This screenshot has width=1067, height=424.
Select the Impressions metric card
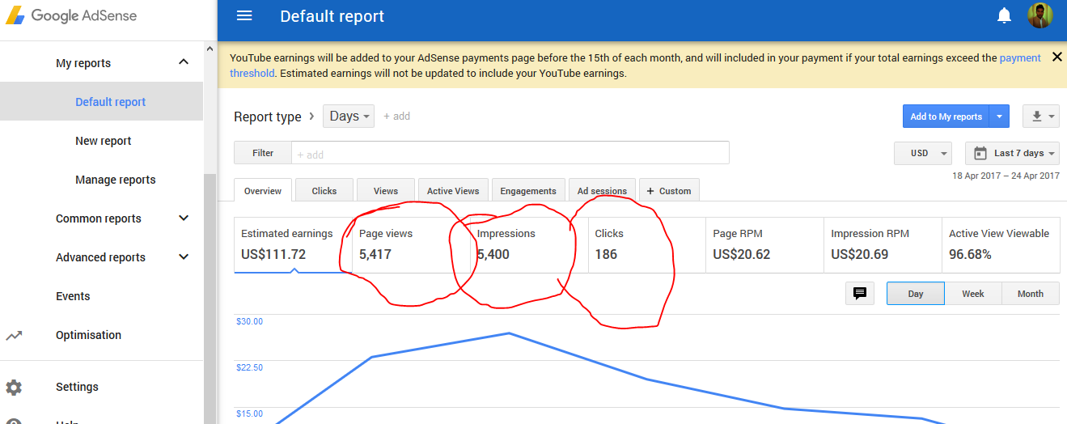[529, 244]
